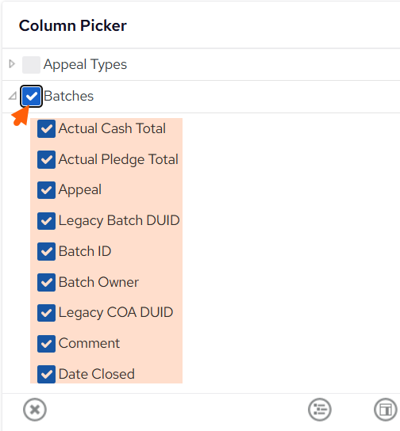Uncheck Legacy Batch DUID checkbox
Image resolution: width=400 pixels, height=431 pixels.
click(x=46, y=221)
